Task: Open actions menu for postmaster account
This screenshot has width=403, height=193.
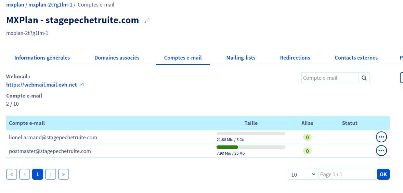Action: pos(381,151)
